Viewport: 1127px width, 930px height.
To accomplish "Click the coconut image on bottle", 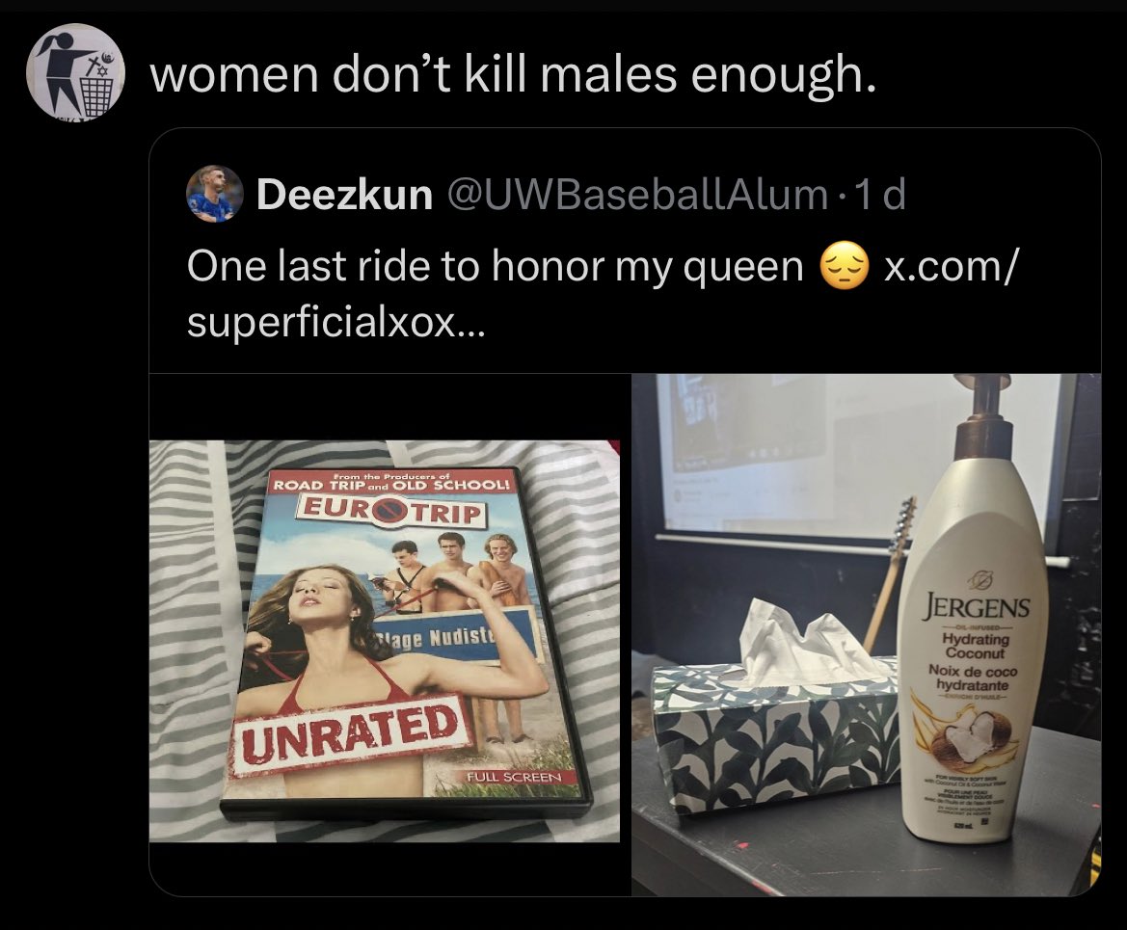I will [970, 737].
